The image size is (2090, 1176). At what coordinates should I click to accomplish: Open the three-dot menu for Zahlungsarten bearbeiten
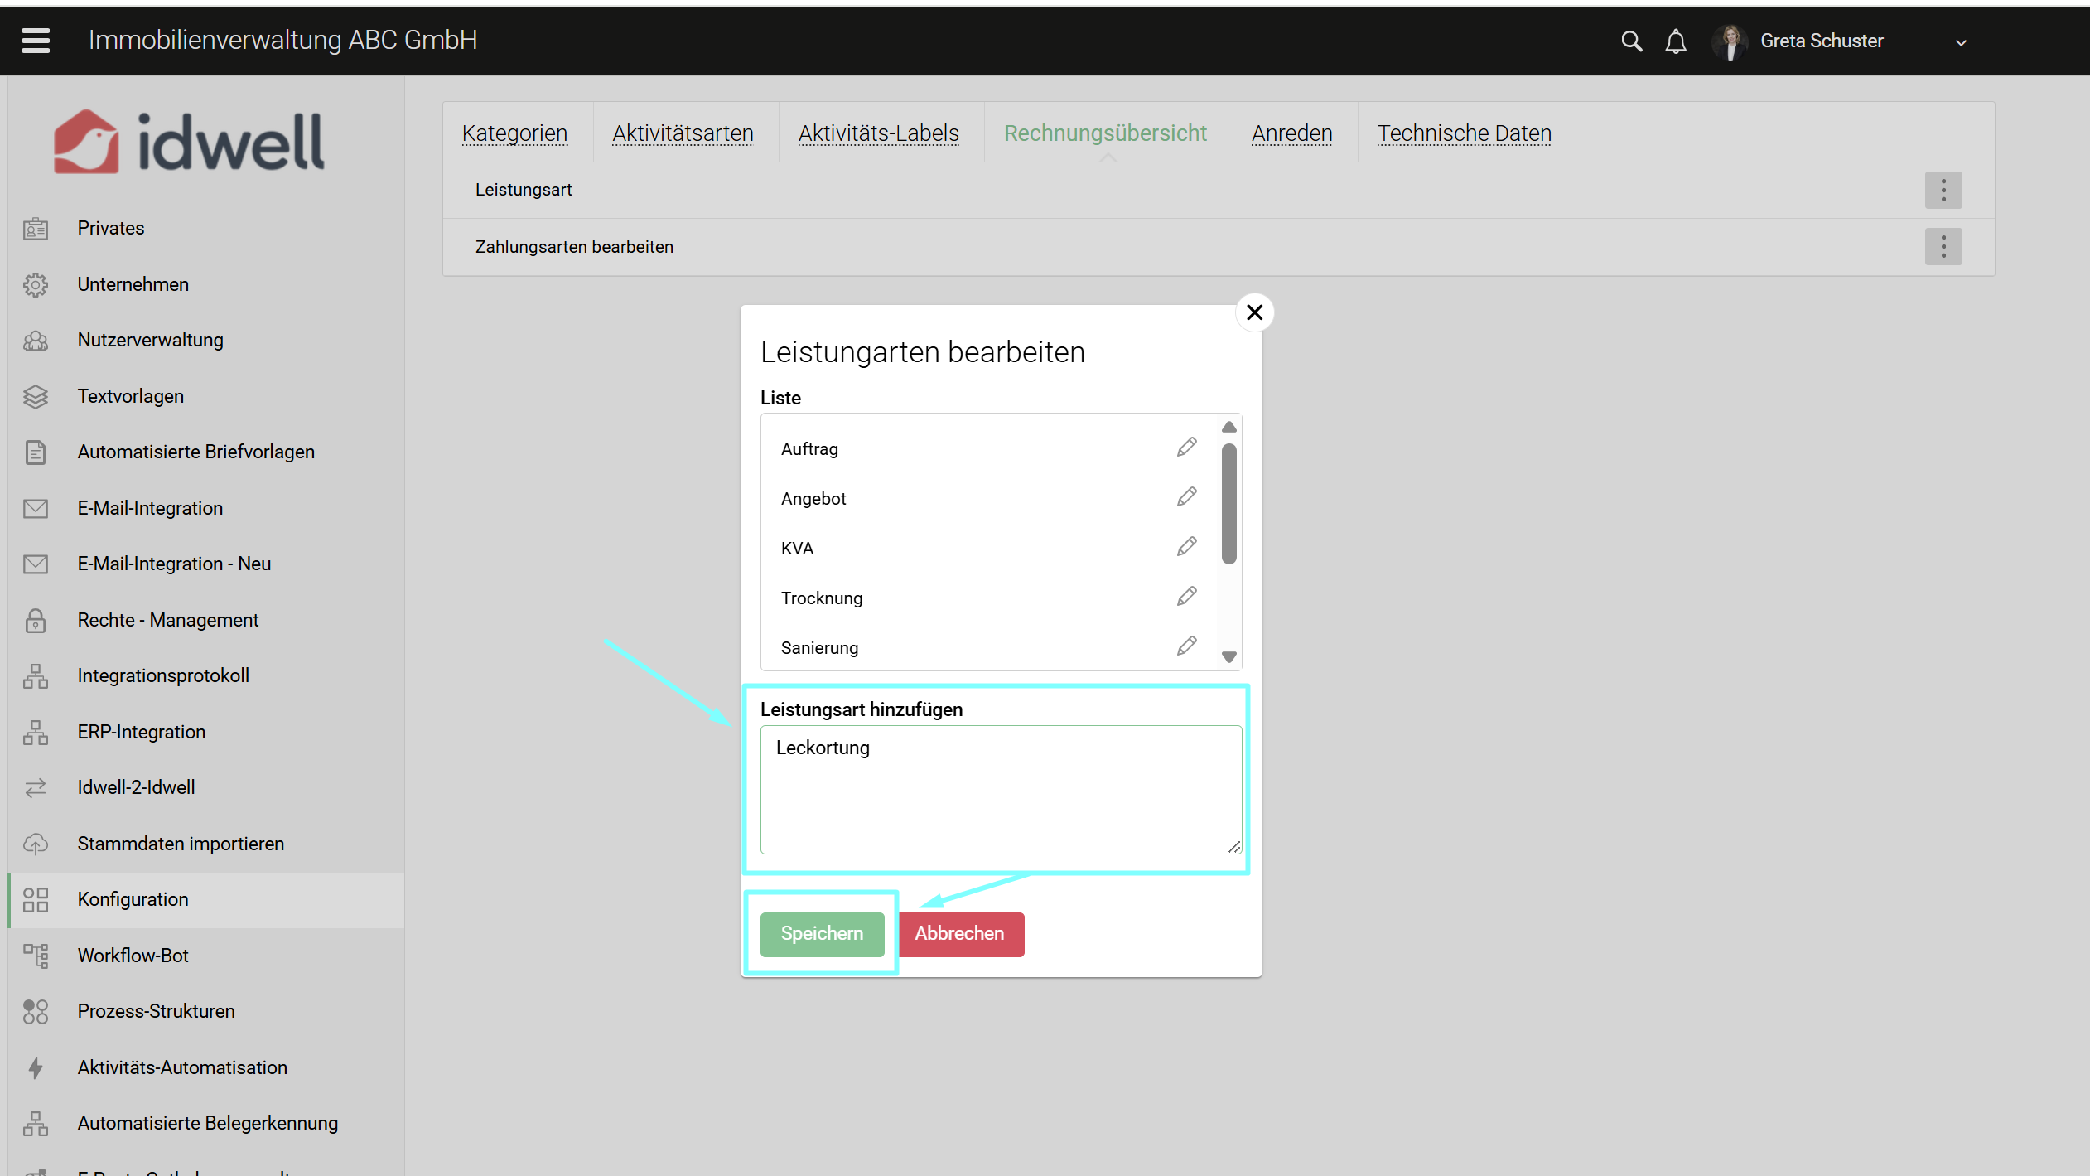(1943, 246)
